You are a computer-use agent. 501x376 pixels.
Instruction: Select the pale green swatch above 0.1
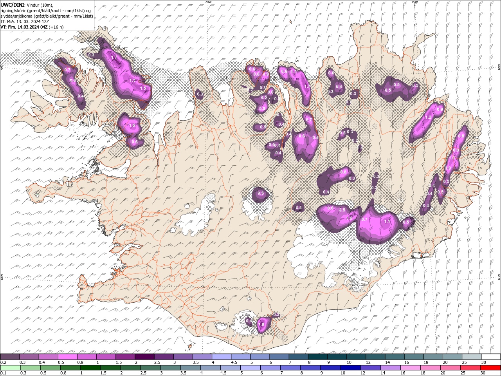pyautogui.click(x=10, y=368)
